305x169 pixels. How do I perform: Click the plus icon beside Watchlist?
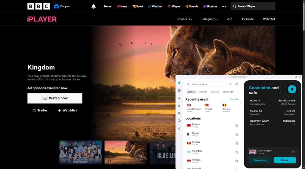[x=59, y=110]
